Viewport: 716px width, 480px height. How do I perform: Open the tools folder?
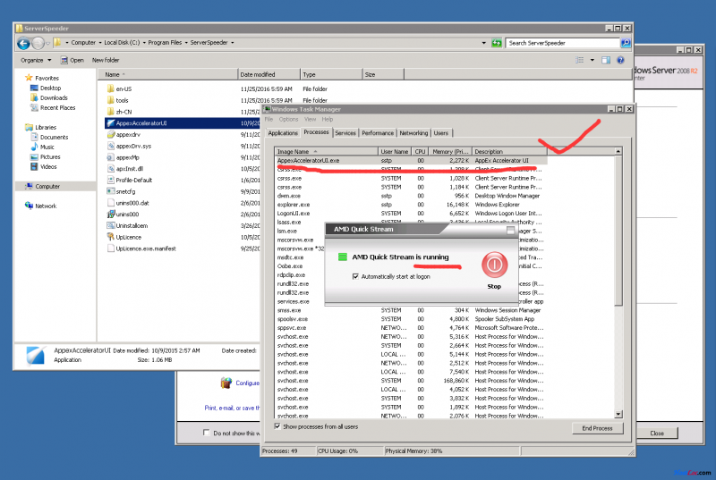click(122, 100)
